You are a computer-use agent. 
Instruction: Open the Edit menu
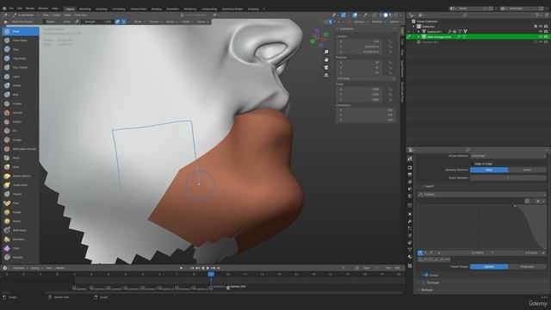[19, 9]
